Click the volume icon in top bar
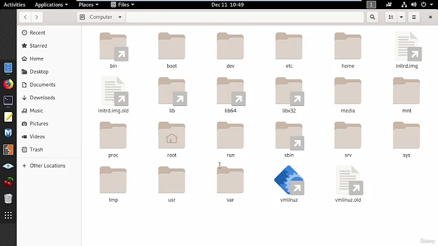The width and height of the screenshot is (438, 246). coord(414,4)
